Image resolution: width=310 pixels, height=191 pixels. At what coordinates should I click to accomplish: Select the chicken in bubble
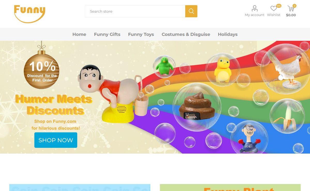point(285,69)
